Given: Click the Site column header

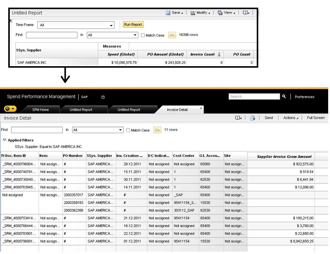Looking at the screenshot, I should click(x=235, y=156).
